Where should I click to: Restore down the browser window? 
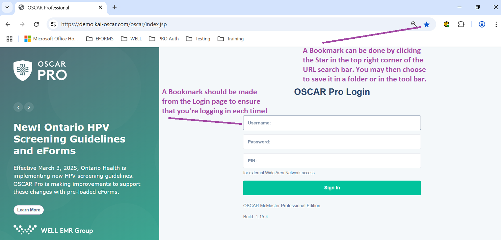click(x=478, y=7)
